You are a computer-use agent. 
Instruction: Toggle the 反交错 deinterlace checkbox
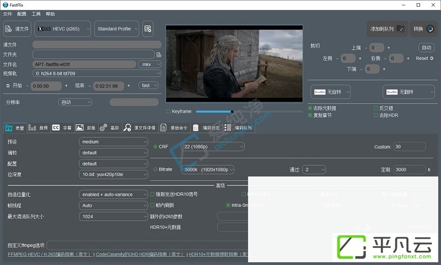pyautogui.click(x=376, y=108)
